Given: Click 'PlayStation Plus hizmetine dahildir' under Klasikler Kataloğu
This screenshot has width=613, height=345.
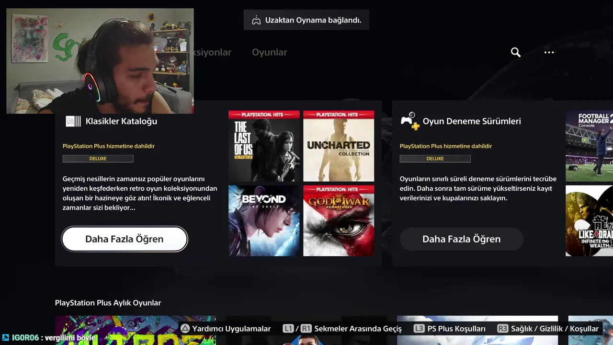Looking at the screenshot, I should pyautogui.click(x=109, y=146).
